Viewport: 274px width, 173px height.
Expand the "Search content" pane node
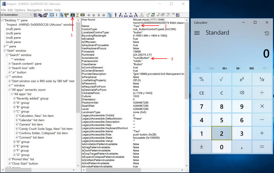point(10,64)
